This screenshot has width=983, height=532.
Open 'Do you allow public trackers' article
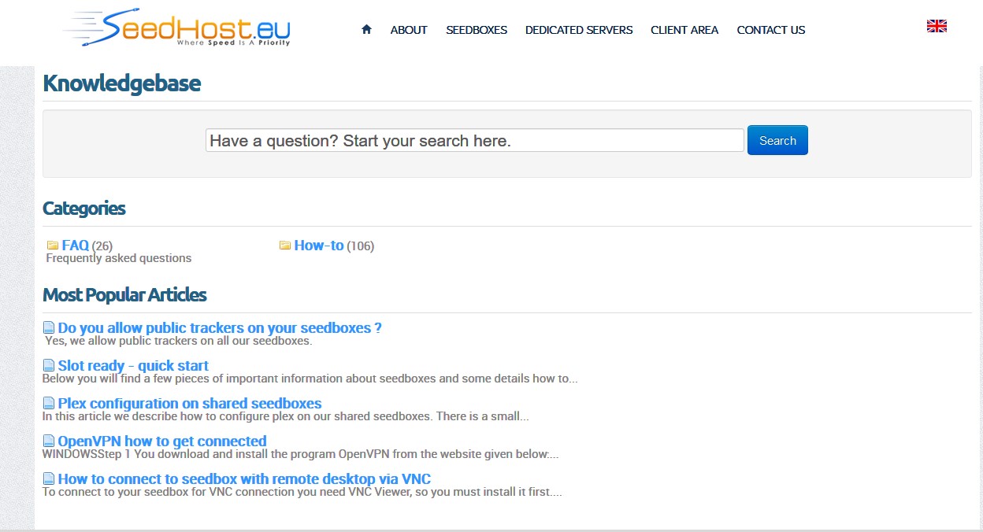click(220, 327)
